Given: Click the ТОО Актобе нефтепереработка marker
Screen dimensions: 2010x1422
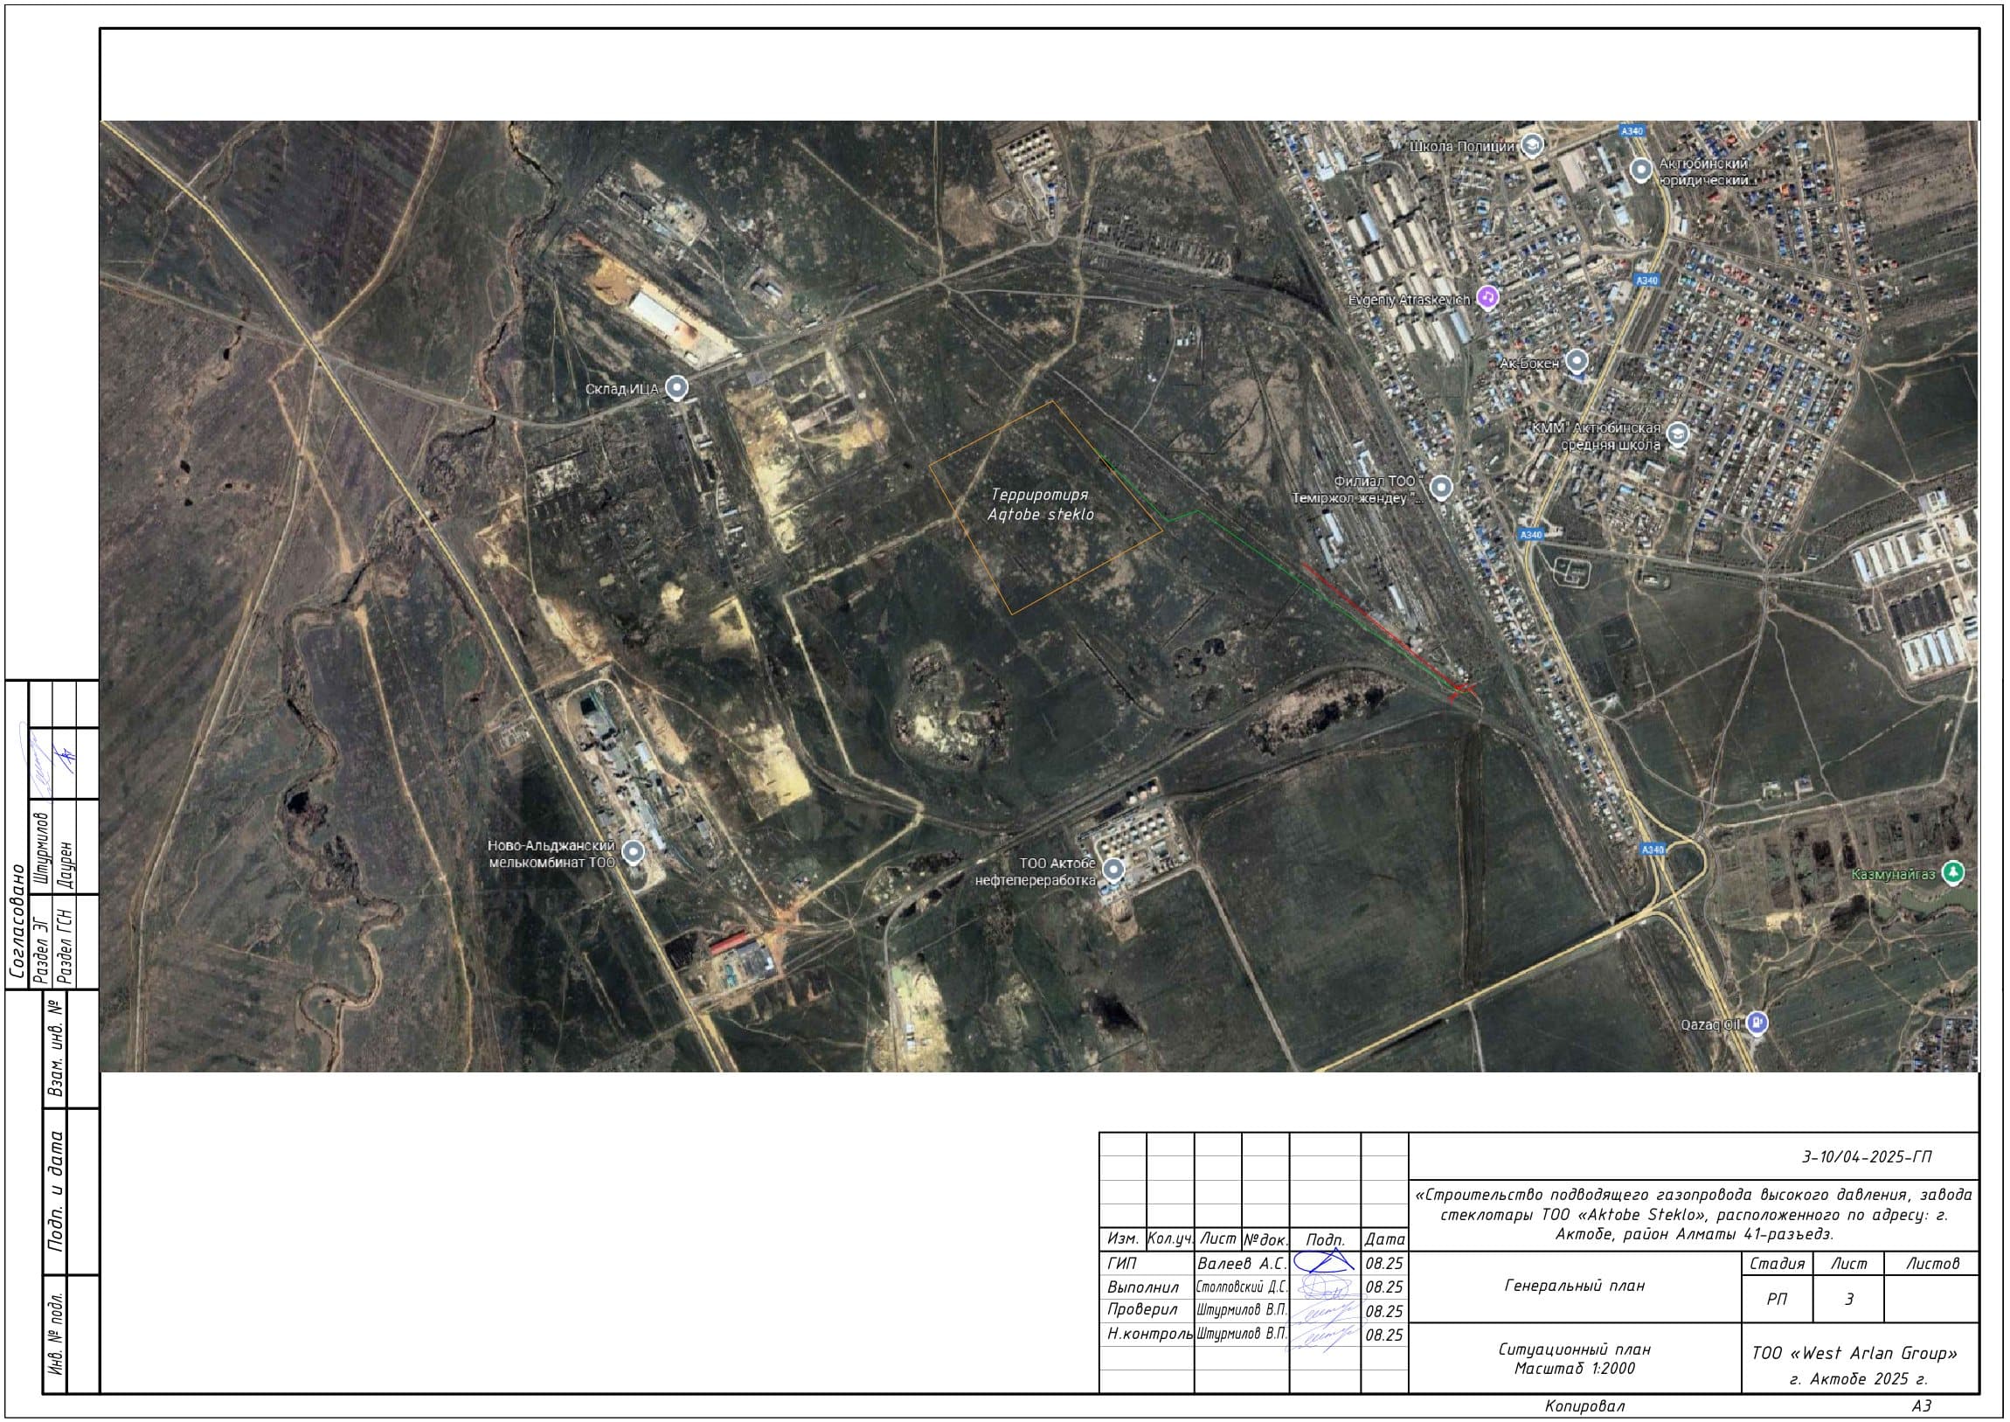Looking at the screenshot, I should 1113,871.
